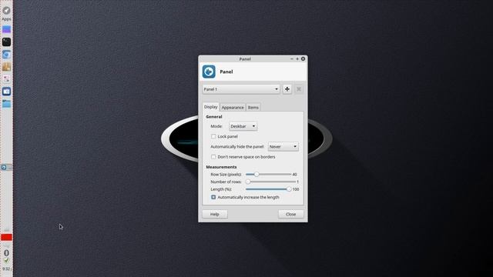
Task: Click the Row Size slider handle
Action: (x=257, y=175)
